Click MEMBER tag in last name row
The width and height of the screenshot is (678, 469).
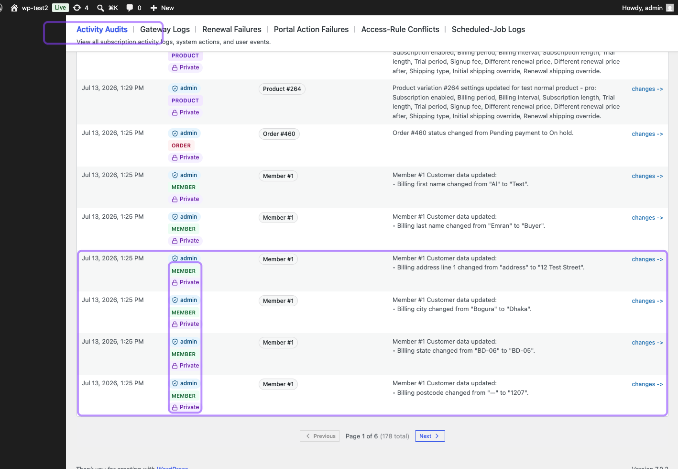[x=184, y=229]
